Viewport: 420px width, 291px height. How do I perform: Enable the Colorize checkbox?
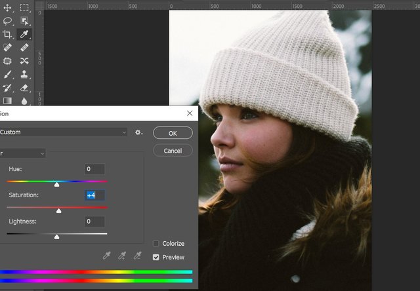pyautogui.click(x=156, y=244)
